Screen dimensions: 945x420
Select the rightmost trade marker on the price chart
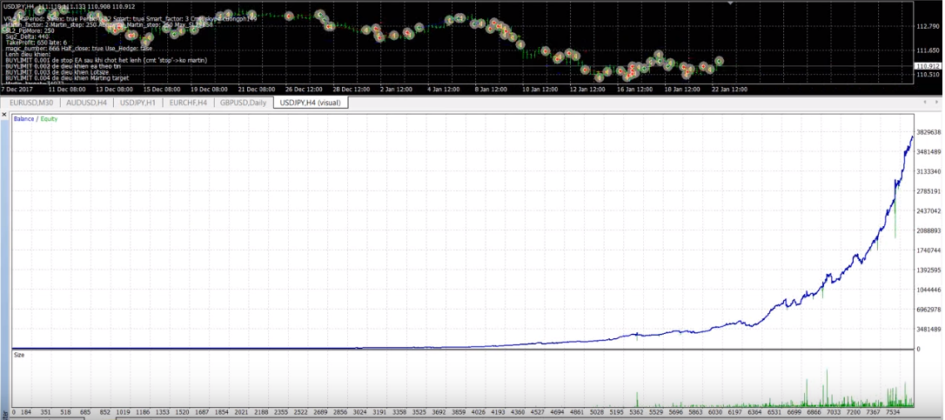point(720,62)
